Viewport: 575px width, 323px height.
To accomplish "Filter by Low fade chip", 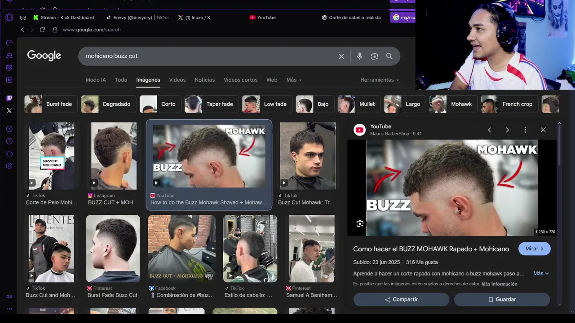I will (266, 104).
